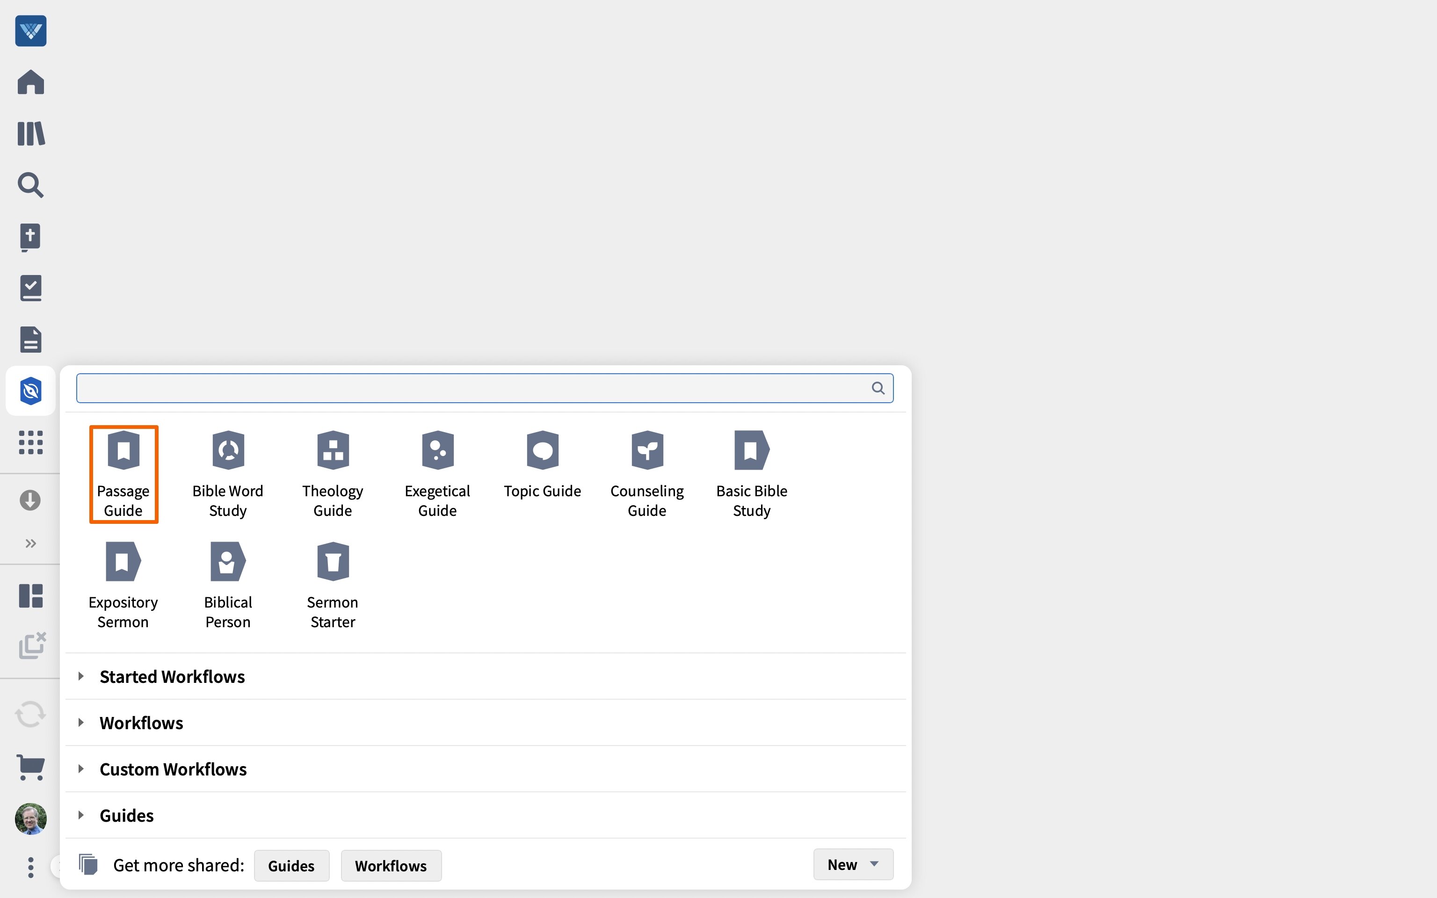Image resolution: width=1437 pixels, height=898 pixels.
Task: Start the Sermon Starter guide
Action: 333,585
